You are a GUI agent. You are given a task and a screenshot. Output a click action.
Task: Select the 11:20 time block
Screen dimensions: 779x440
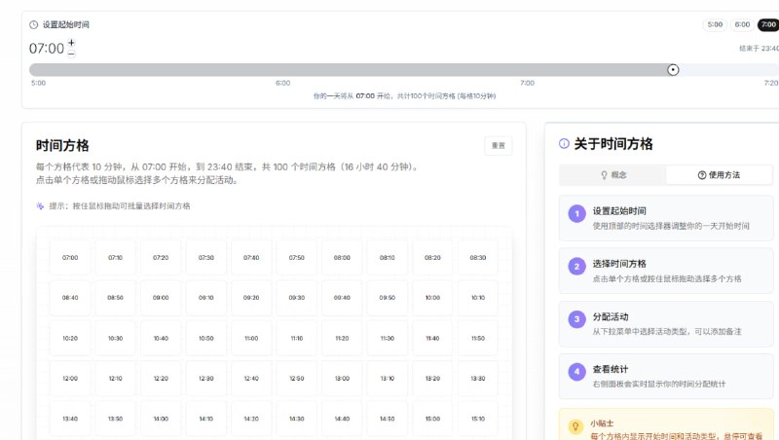(x=342, y=338)
